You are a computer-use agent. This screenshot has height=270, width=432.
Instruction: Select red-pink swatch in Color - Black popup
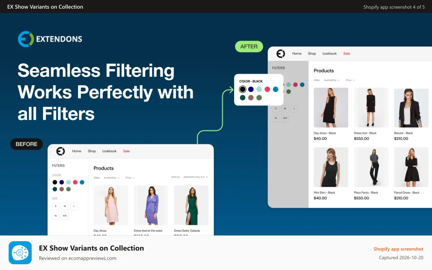267,89
